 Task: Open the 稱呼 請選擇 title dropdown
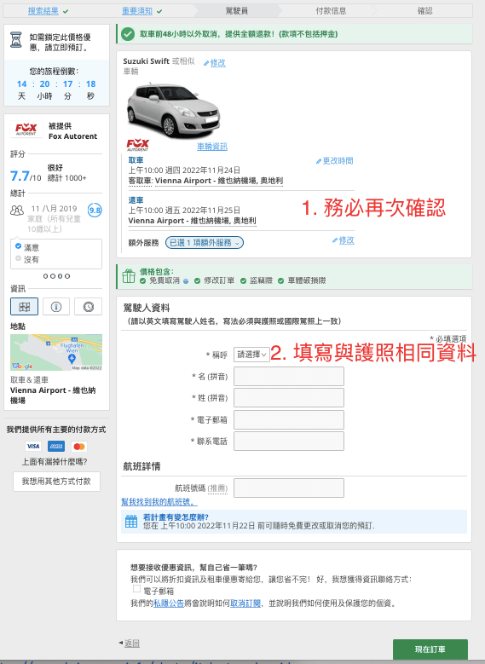click(x=251, y=355)
